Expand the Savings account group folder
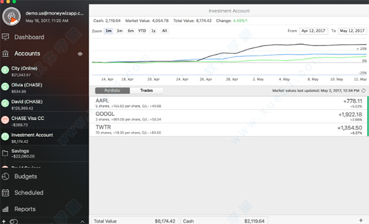 pyautogui.click(x=5, y=153)
